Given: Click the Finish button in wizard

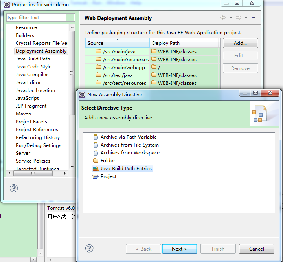Looking at the screenshot, I should [x=218, y=249].
